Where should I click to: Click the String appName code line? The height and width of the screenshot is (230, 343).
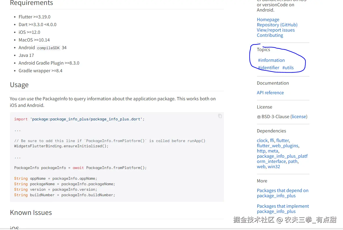tap(56, 178)
